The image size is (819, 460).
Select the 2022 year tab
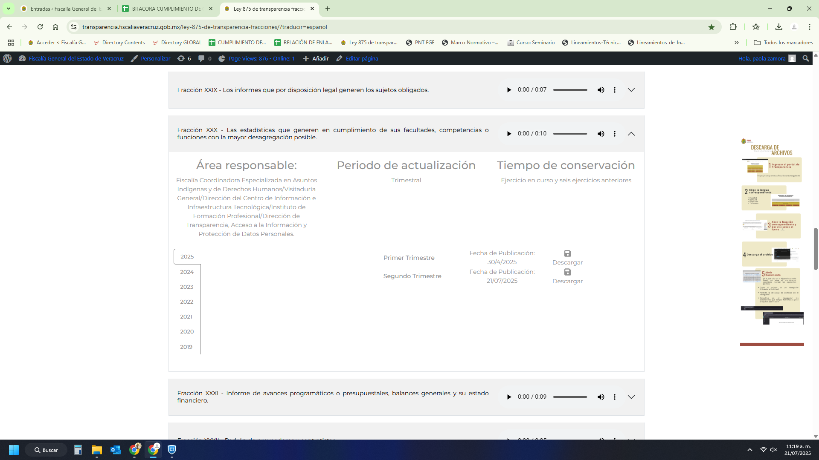[187, 302]
